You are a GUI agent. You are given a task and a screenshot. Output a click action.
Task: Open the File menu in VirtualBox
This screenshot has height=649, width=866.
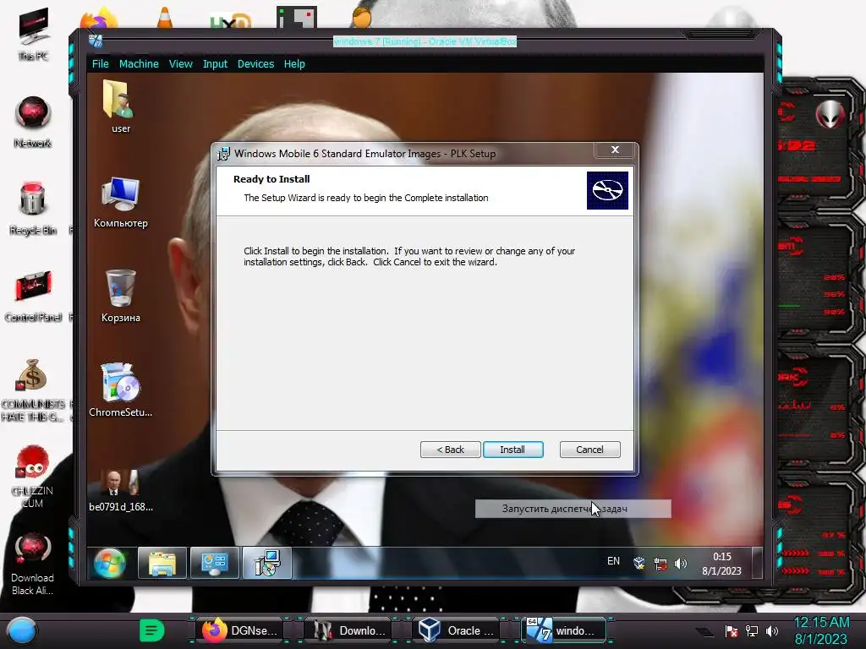100,64
